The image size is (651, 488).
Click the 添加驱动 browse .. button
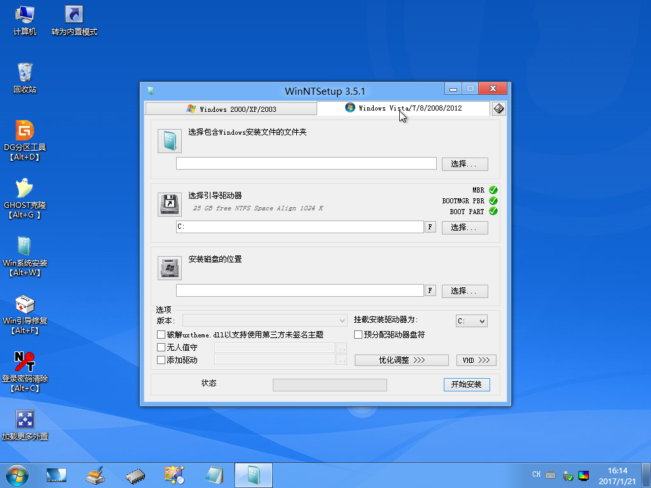(341, 360)
